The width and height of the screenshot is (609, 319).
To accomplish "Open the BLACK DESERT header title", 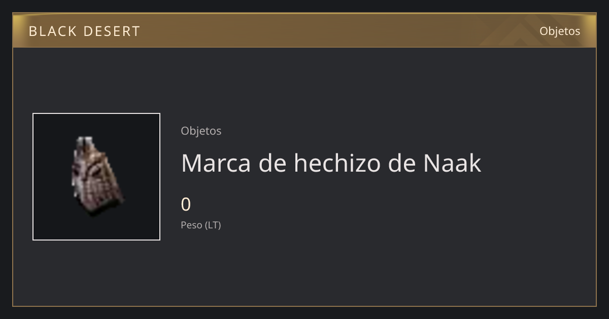I will (84, 31).
